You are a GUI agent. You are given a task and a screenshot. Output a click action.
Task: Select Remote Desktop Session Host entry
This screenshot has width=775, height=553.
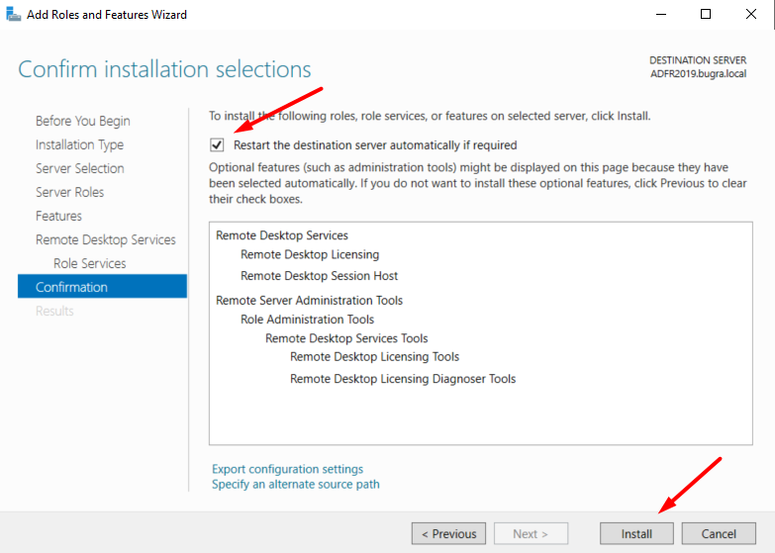pos(319,276)
